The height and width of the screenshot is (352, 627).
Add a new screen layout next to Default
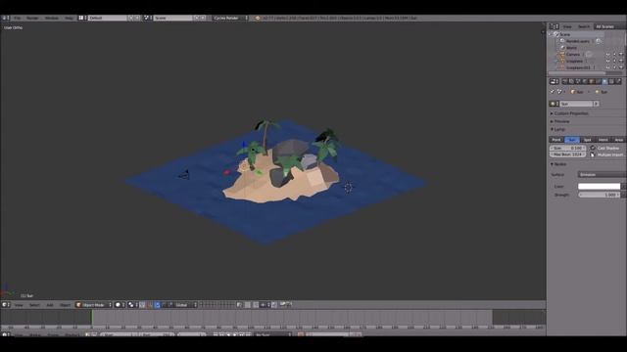coord(130,18)
